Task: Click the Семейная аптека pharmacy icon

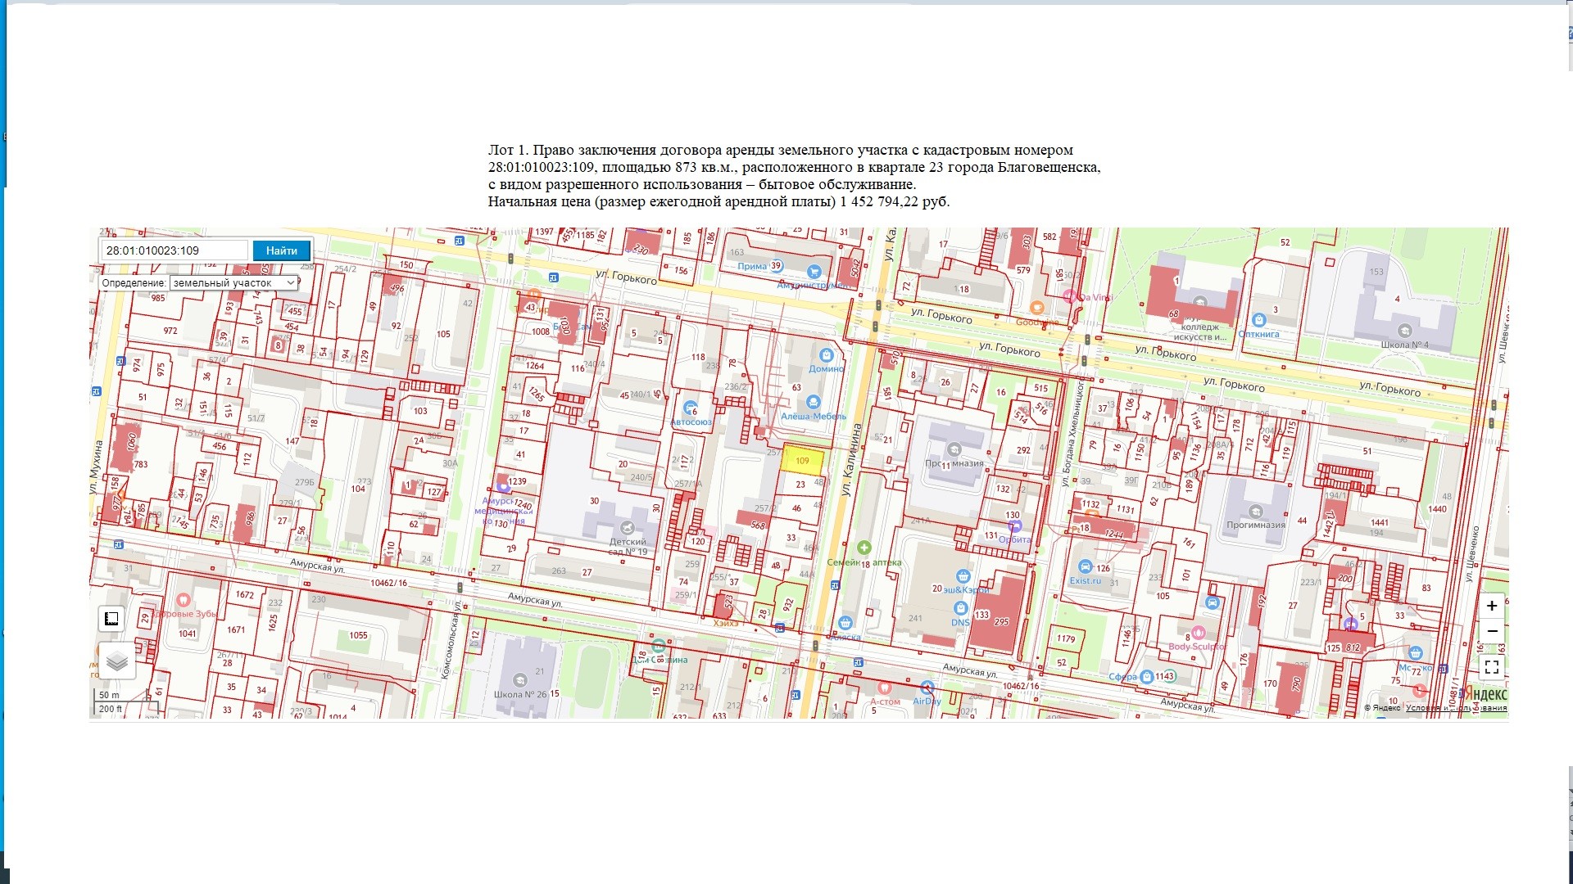Action: [864, 548]
